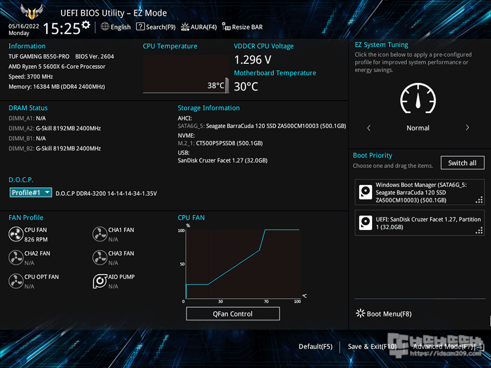Click SanDisk Cruzer Facet 1.27 USB entry
Image resolution: width=491 pixels, height=368 pixels.
coord(223,160)
